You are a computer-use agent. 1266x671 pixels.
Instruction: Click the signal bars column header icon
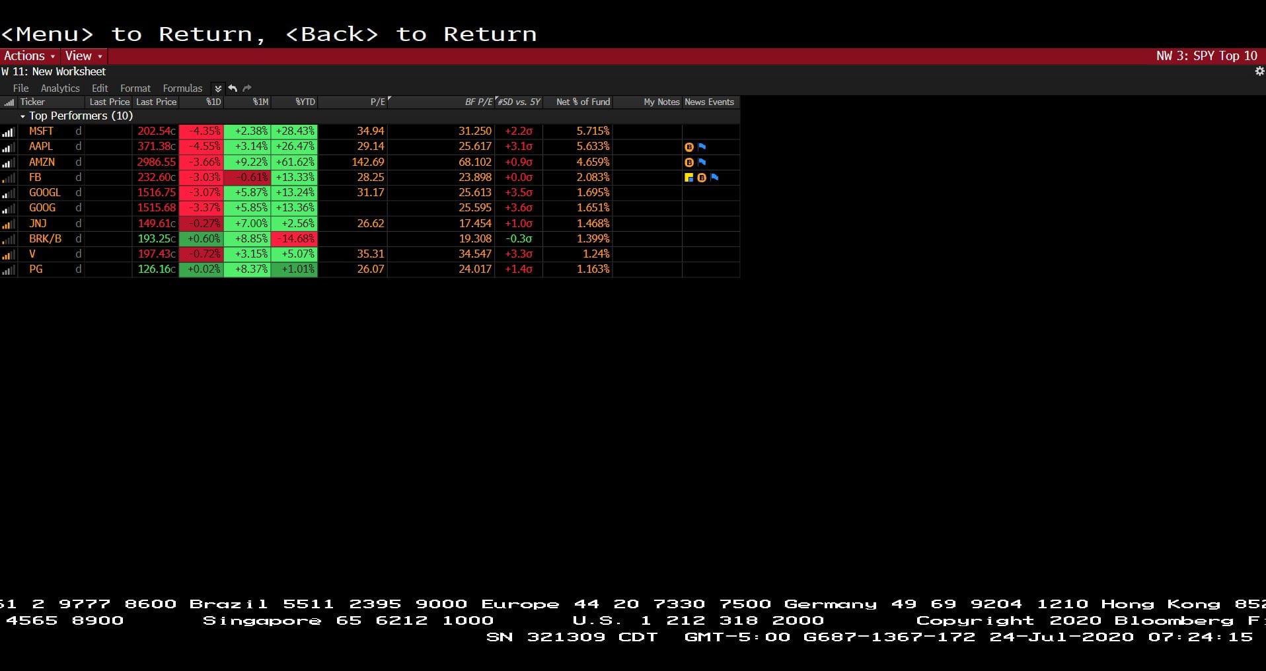click(x=9, y=102)
